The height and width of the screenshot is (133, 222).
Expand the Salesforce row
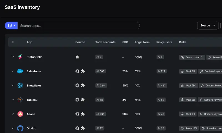[x=12, y=71]
